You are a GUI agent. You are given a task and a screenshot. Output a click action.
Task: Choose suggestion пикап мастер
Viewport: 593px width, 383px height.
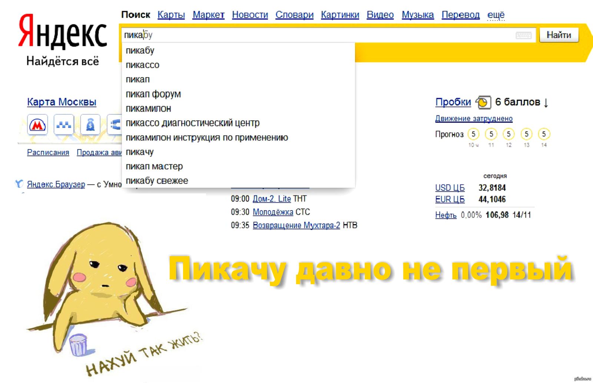click(x=238, y=166)
